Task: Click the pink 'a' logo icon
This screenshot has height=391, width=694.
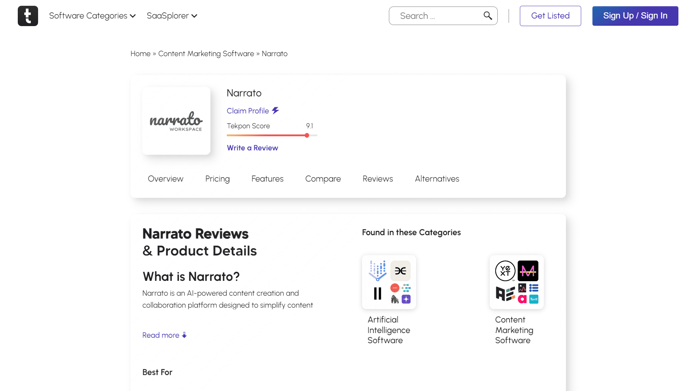Action: (x=522, y=299)
